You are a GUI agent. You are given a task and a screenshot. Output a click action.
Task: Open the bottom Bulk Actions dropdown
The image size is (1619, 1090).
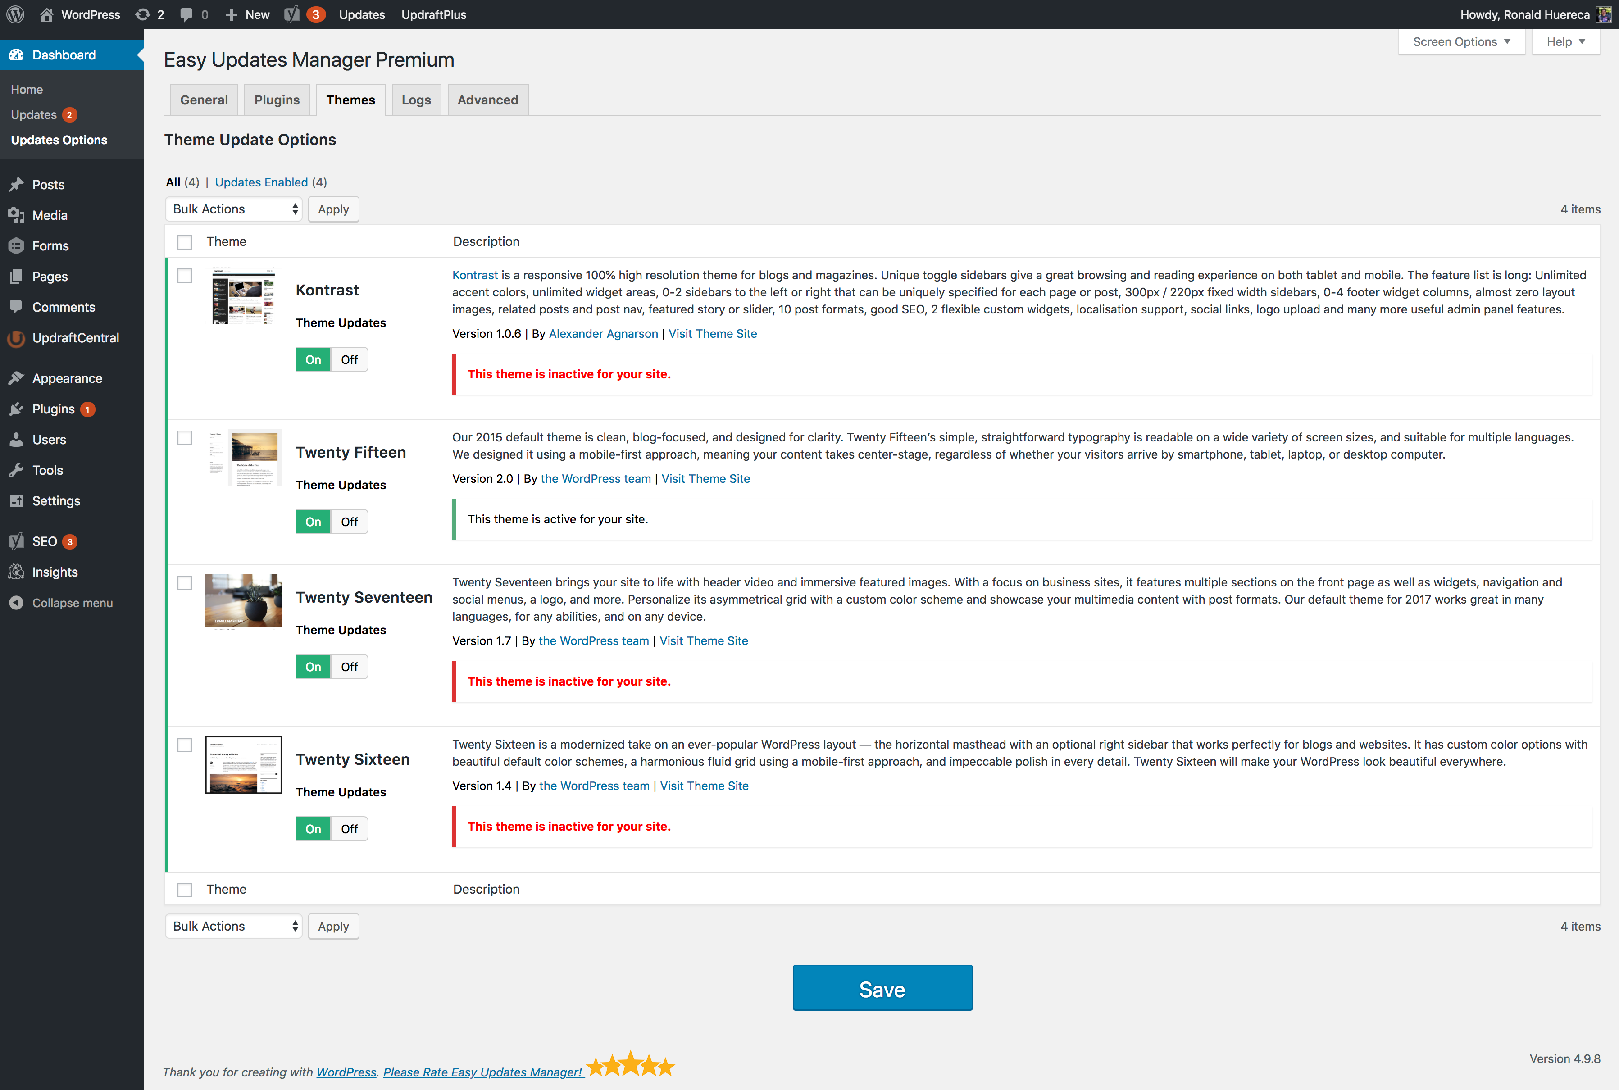[233, 926]
